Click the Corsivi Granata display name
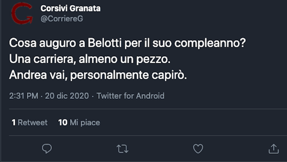The height and width of the screenshot is (162, 287). click(71, 8)
